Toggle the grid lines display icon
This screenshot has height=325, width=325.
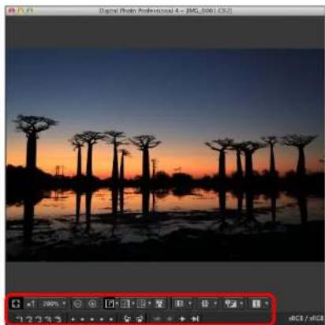[204, 304]
